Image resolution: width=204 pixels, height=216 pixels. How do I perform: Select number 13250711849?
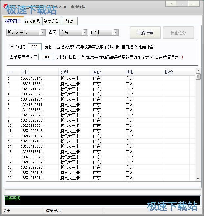click(32, 89)
